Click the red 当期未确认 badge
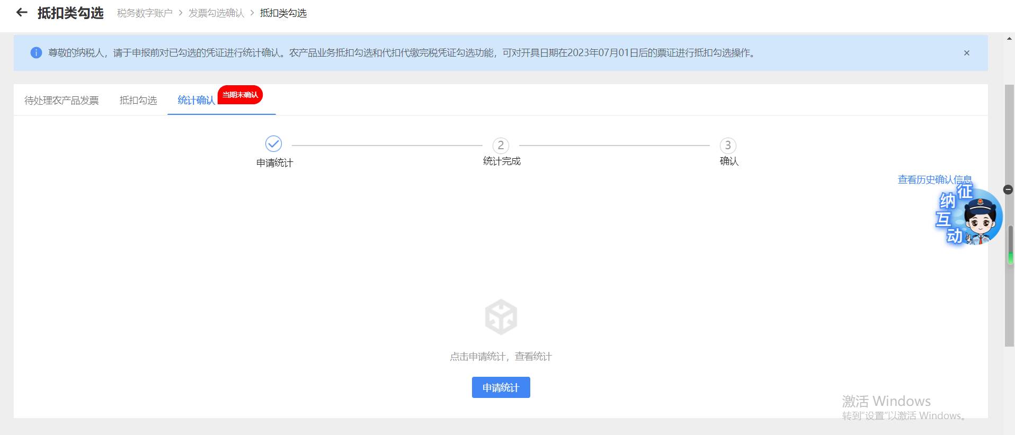The width and height of the screenshot is (1015, 435). [x=240, y=95]
